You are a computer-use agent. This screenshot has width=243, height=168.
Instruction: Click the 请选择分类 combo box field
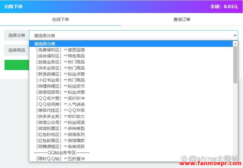pos(133,35)
